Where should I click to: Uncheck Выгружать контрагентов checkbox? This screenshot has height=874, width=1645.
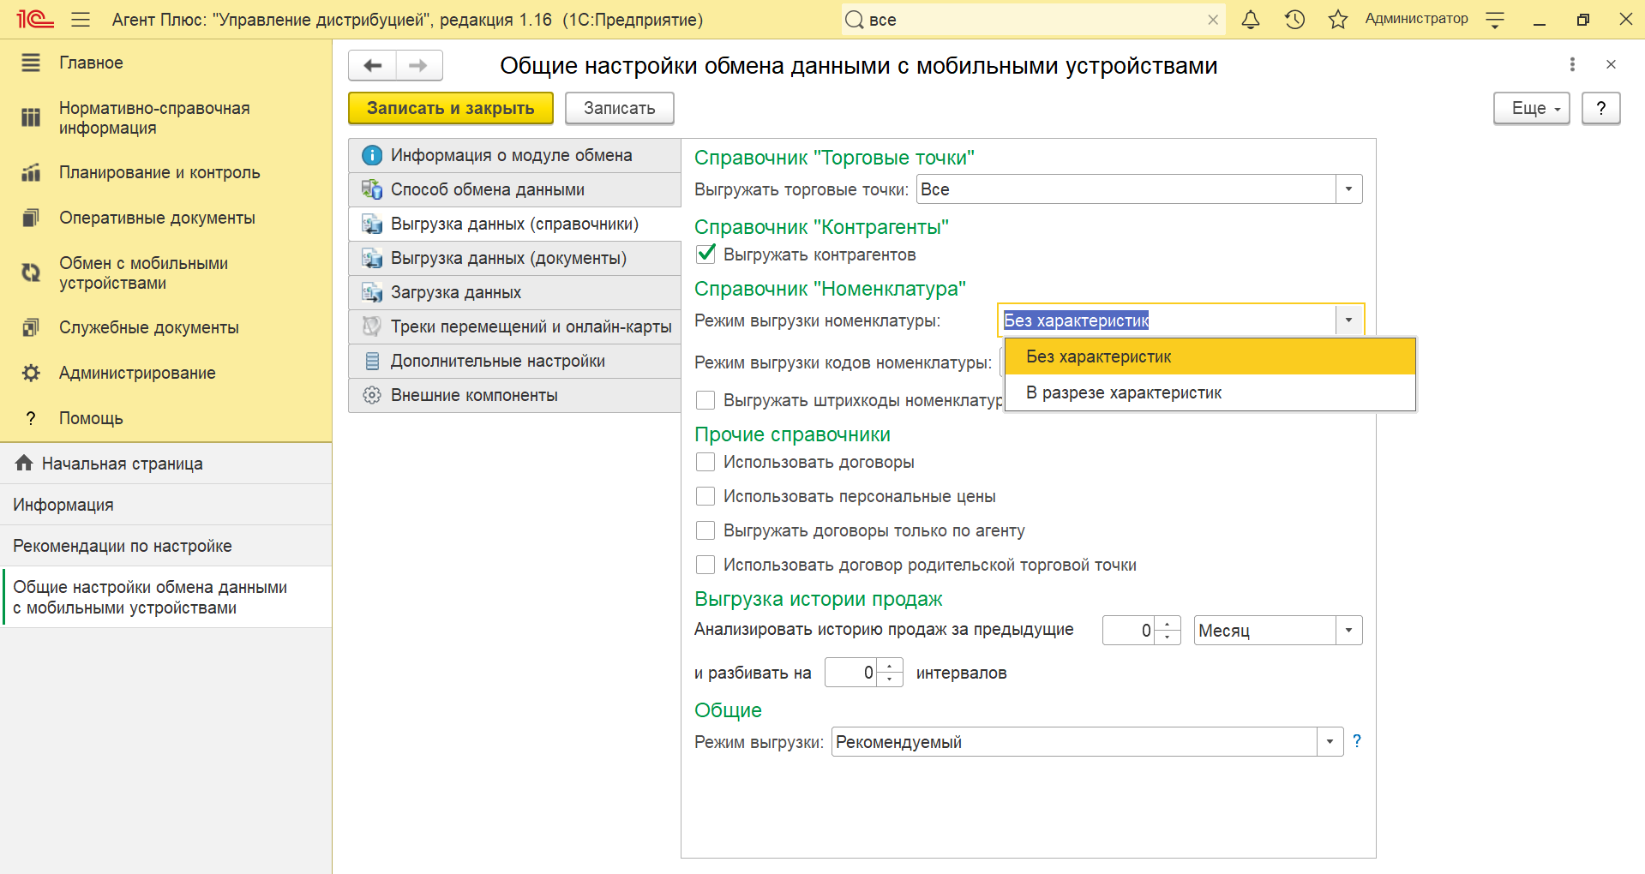pos(705,254)
